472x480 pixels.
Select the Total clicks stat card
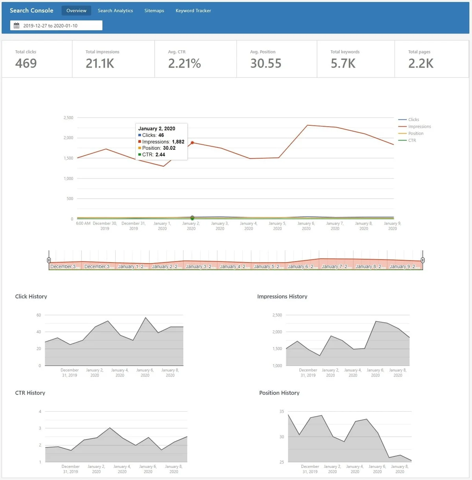tap(37, 59)
